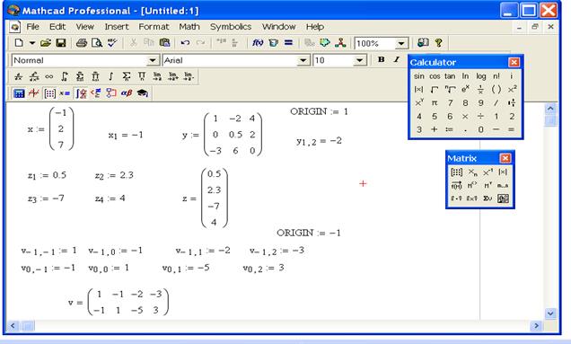Click the square root button in Calculator

click(434, 90)
